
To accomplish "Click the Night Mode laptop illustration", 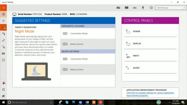I will (36, 71).
